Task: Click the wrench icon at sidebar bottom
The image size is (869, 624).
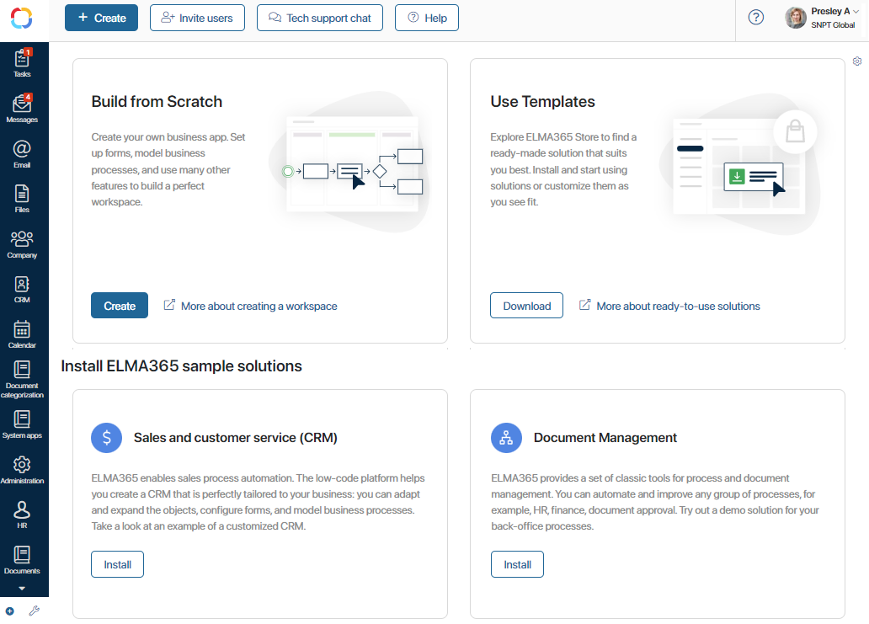Action: pos(35,611)
